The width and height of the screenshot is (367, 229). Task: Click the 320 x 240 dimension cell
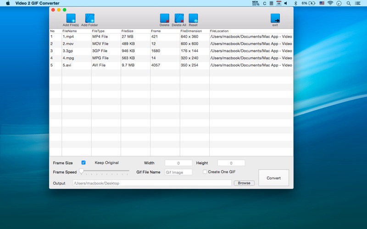click(189, 58)
